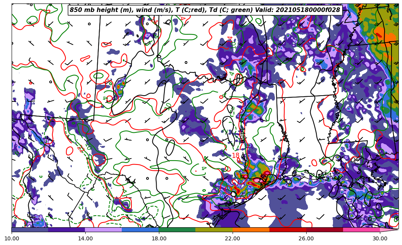Screen dimensions: 402x245
Task: Pick the green 18–20 colorbar segment
Action: (177, 230)
